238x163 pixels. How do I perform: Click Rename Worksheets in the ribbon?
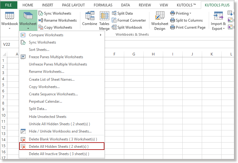tap(58, 20)
